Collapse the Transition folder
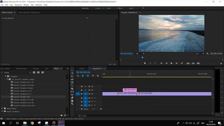The image size is (224, 126). click(6, 76)
